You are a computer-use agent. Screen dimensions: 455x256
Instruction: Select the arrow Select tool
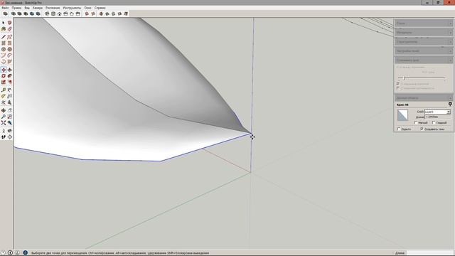point(4,23)
